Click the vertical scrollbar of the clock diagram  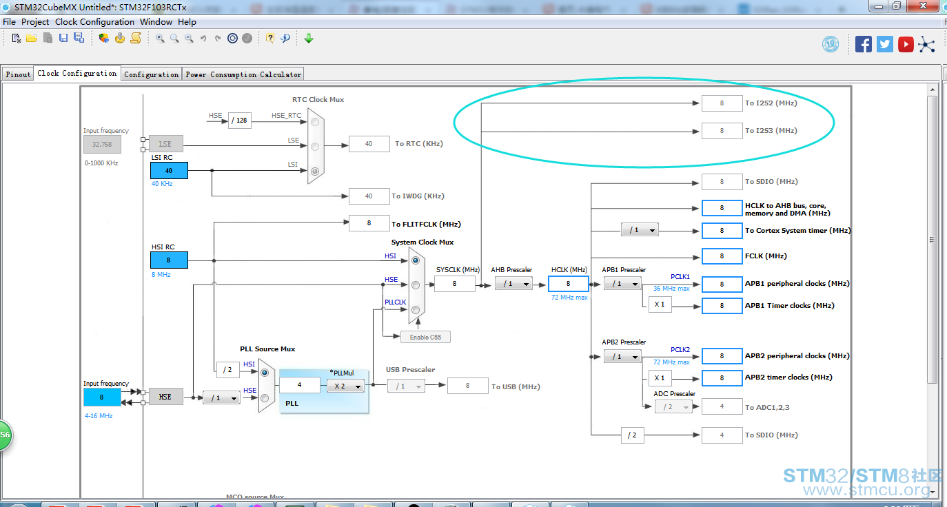932,240
